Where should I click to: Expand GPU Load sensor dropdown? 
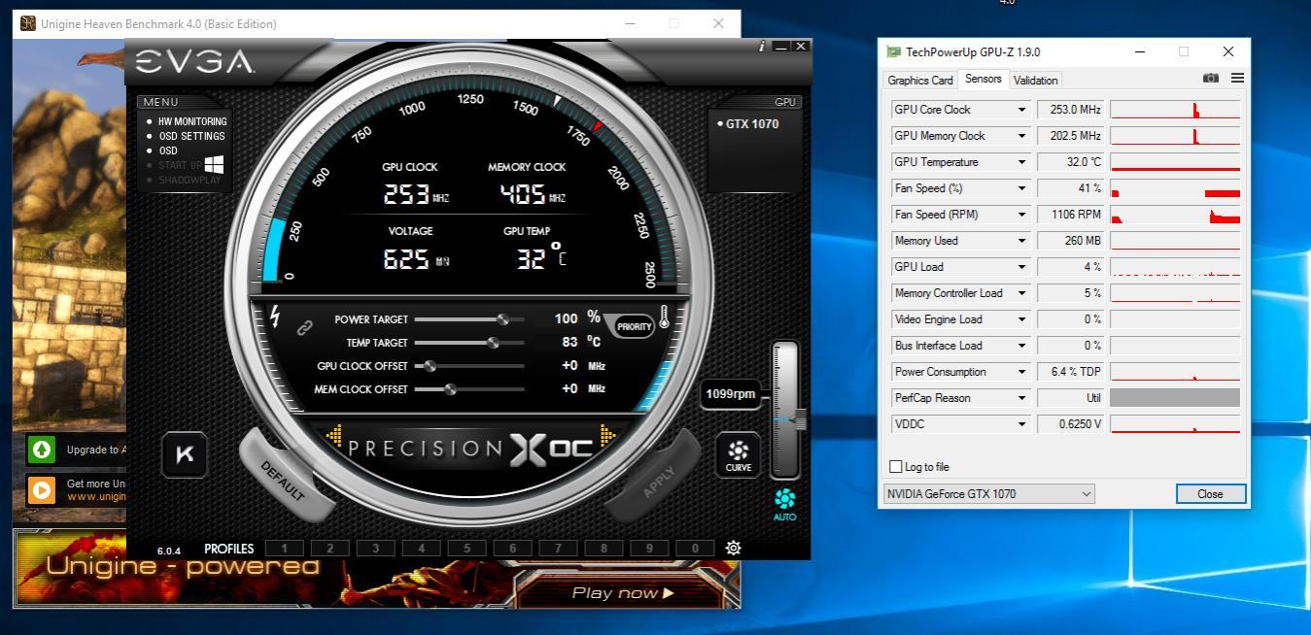[x=1021, y=267]
